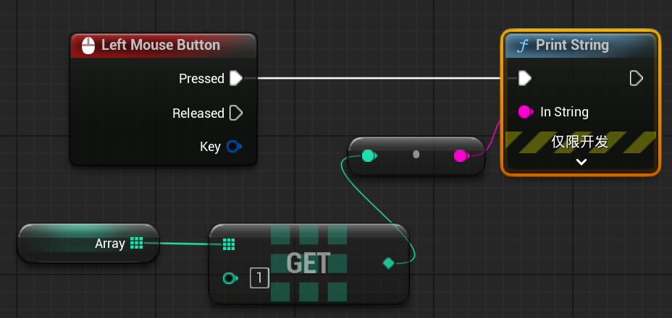The height and width of the screenshot is (318, 672).
Task: Click the blue Key output pin
Action: tap(233, 147)
